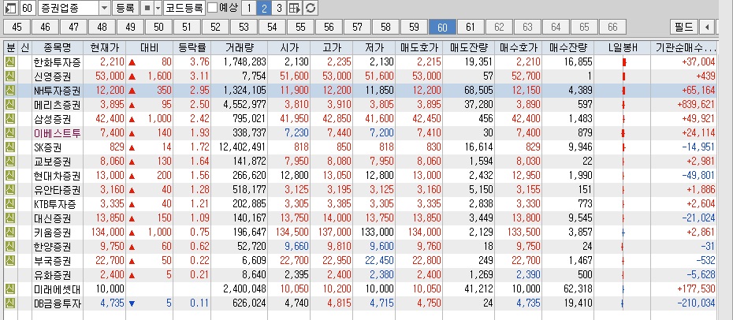Open the dropdown arrow beside the square icon
Viewport: 733px width, 320px height.
pos(158,7)
